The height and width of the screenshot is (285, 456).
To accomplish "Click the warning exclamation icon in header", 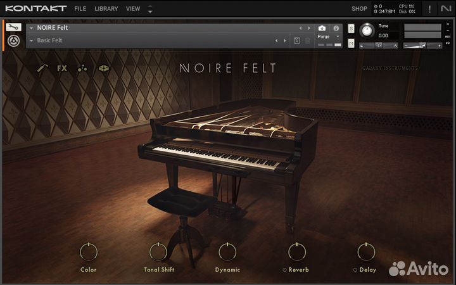I will (x=429, y=9).
